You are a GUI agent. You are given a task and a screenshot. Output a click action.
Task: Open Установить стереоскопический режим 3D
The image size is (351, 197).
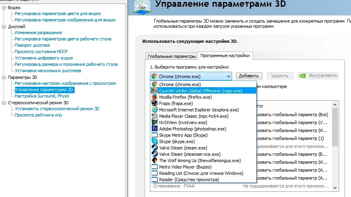click(x=57, y=109)
